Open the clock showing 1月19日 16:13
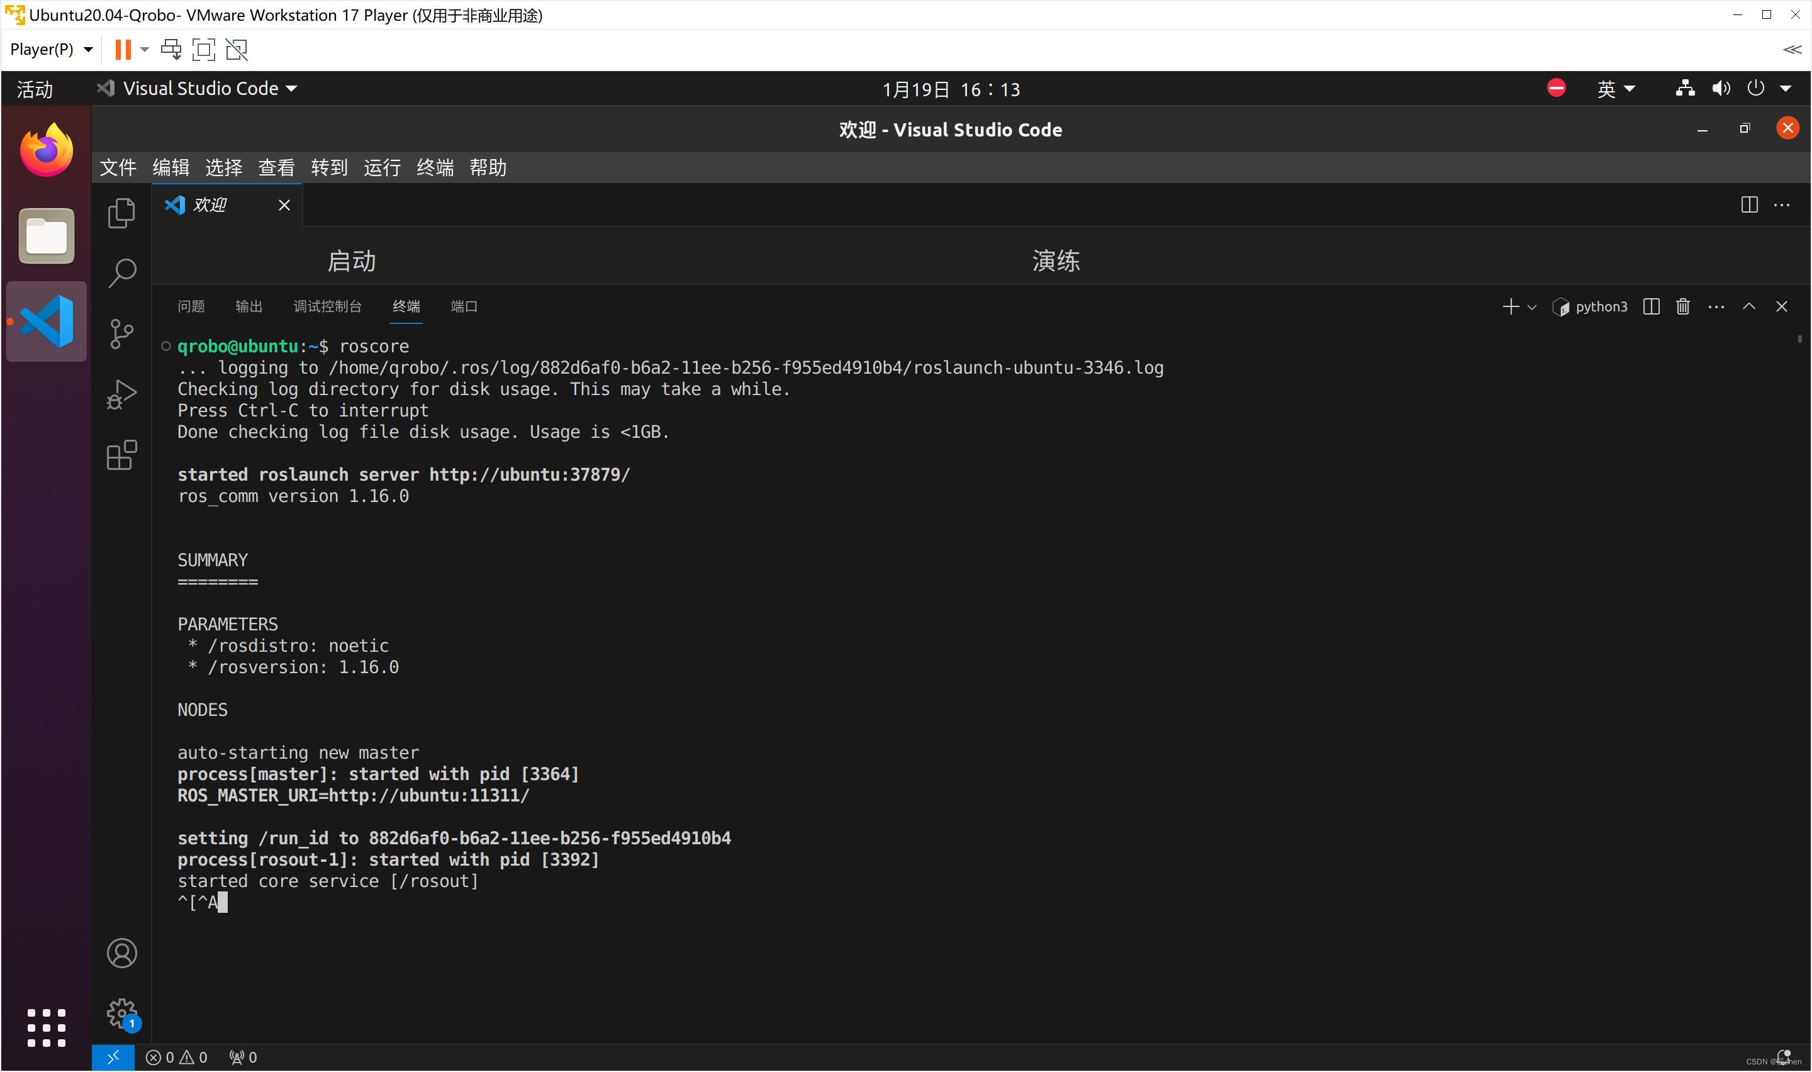 951,89
